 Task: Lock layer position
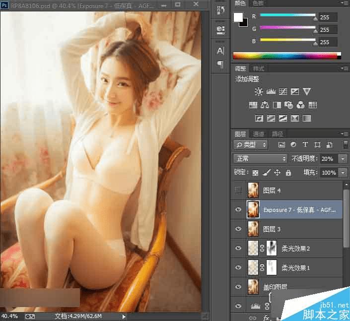277,173
